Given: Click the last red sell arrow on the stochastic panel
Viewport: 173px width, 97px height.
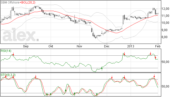Looking at the screenshot, I should coord(154,76).
